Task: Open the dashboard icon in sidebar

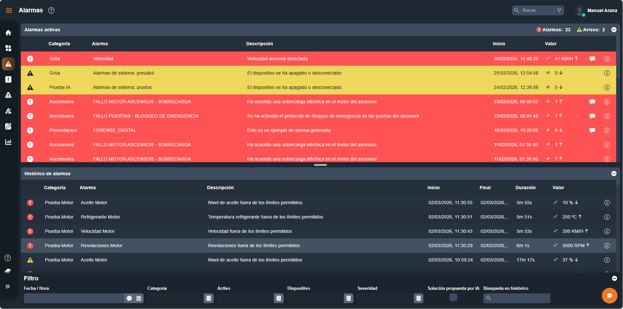Action: point(8,48)
